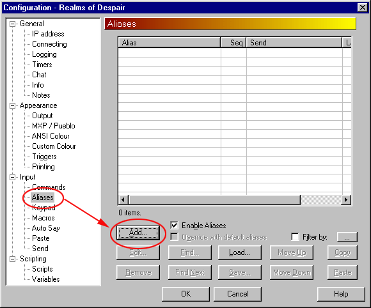This screenshot has width=371, height=308.
Task: Open the Logging settings
Action: point(44,54)
